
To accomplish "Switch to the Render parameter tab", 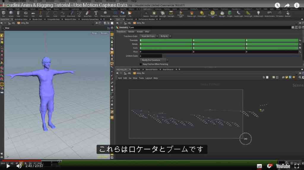I will click(x=131, y=31).
